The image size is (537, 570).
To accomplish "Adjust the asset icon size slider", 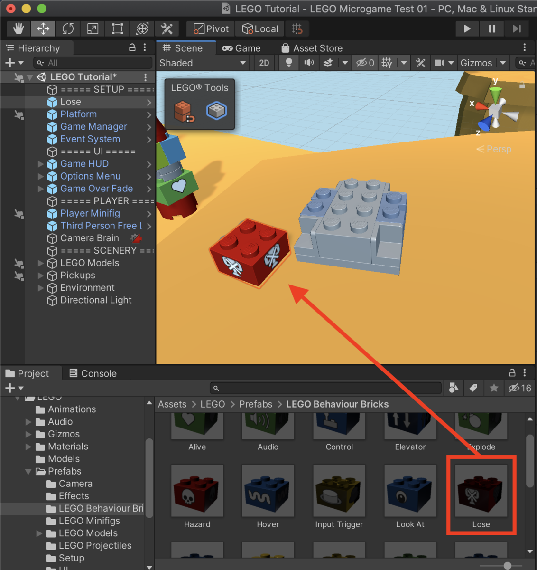I will (508, 565).
